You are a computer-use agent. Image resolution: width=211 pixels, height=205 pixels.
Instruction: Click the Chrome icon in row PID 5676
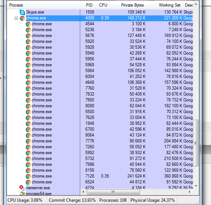tap(28, 36)
